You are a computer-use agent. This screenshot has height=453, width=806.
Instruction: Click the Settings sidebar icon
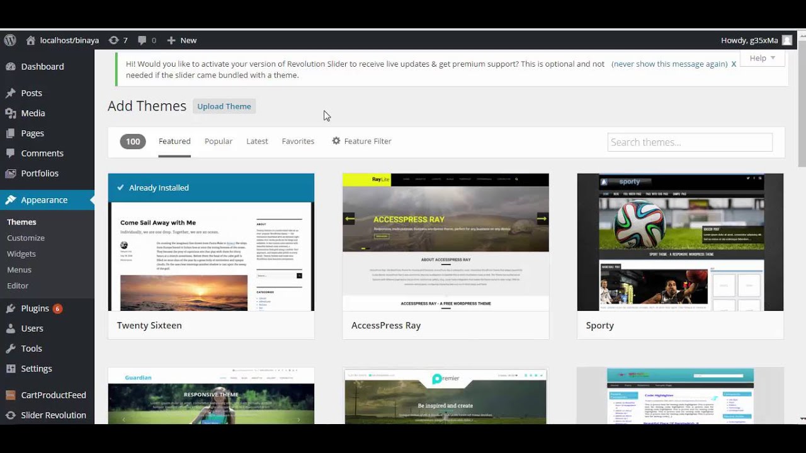coord(10,369)
